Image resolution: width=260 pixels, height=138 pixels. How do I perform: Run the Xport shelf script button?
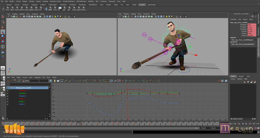coord(79,8)
